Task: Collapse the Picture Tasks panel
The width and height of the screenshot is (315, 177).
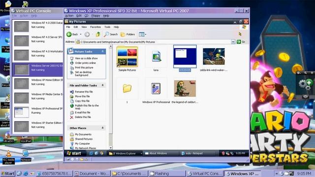Action: 103,52
